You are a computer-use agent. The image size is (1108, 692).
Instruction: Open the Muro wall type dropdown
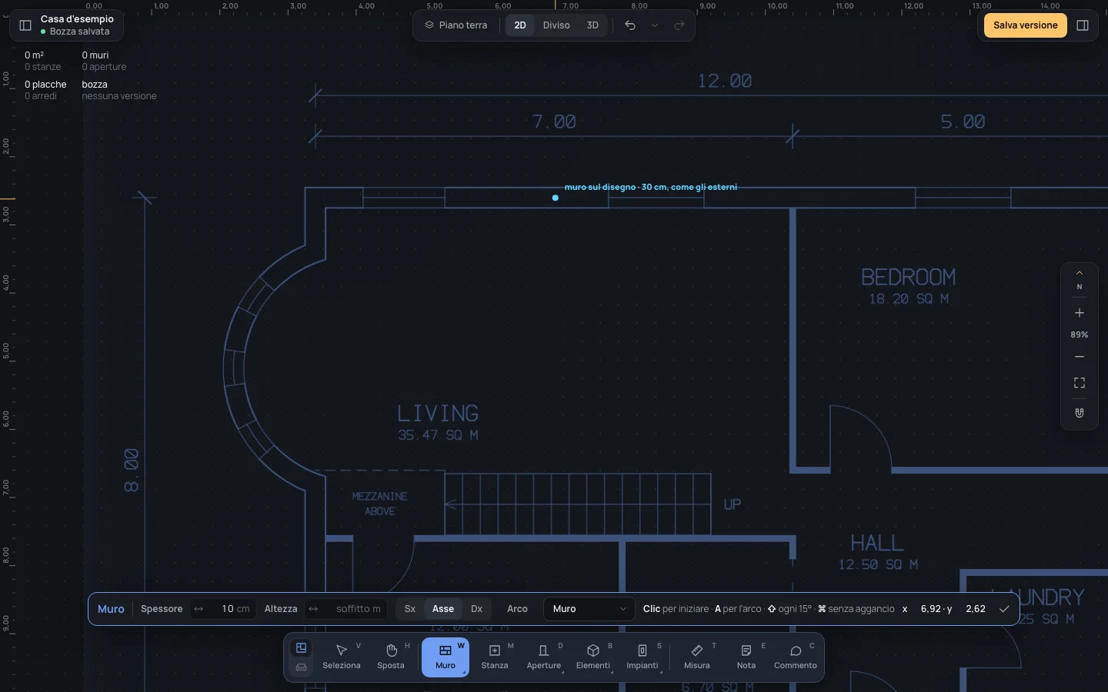tap(589, 609)
